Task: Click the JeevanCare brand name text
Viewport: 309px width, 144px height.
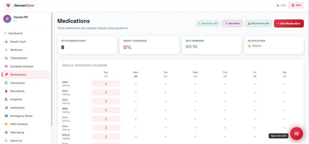Action: pyautogui.click(x=24, y=5)
